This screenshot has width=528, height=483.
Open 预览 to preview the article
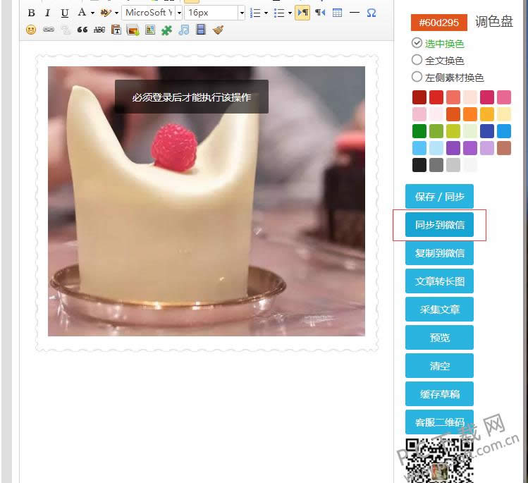pos(439,338)
